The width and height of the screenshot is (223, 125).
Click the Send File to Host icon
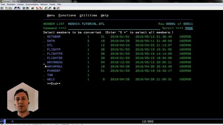click(15, 8)
